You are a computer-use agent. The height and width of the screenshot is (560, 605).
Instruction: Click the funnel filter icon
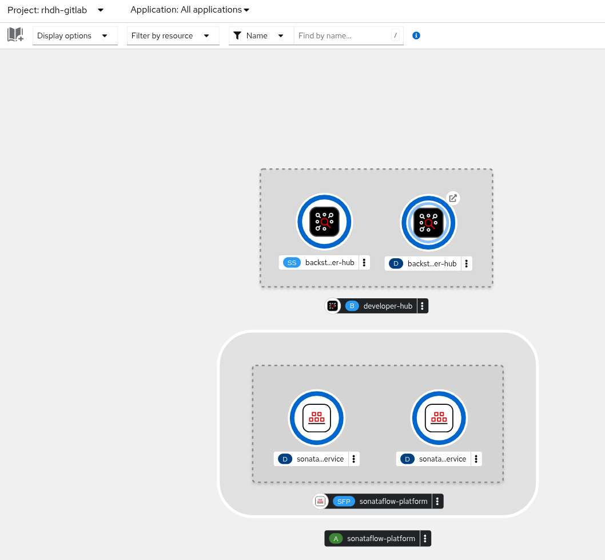tap(238, 36)
